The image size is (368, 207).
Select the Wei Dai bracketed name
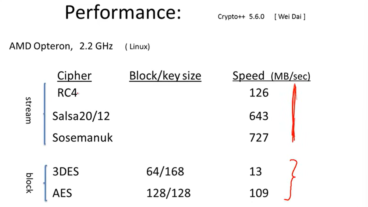[290, 17]
